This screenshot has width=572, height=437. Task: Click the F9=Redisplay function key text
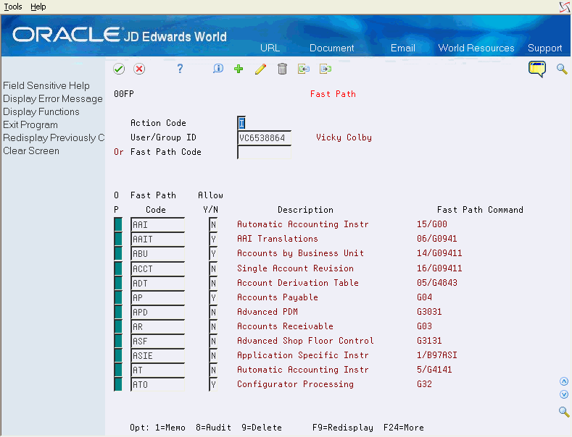point(342,428)
